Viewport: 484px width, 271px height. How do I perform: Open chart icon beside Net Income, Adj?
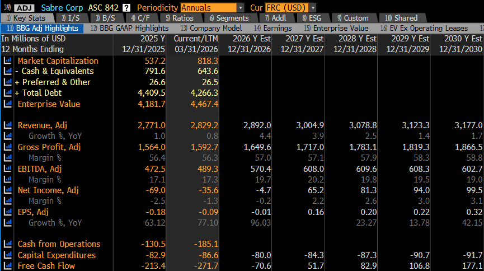tap(7, 190)
